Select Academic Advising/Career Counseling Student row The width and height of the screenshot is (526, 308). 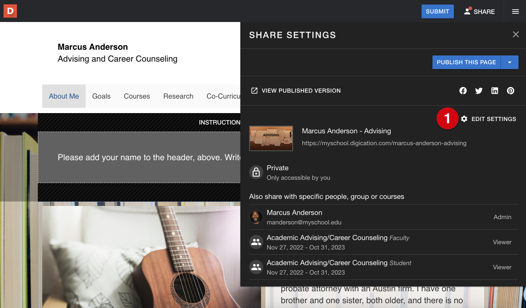(383, 268)
